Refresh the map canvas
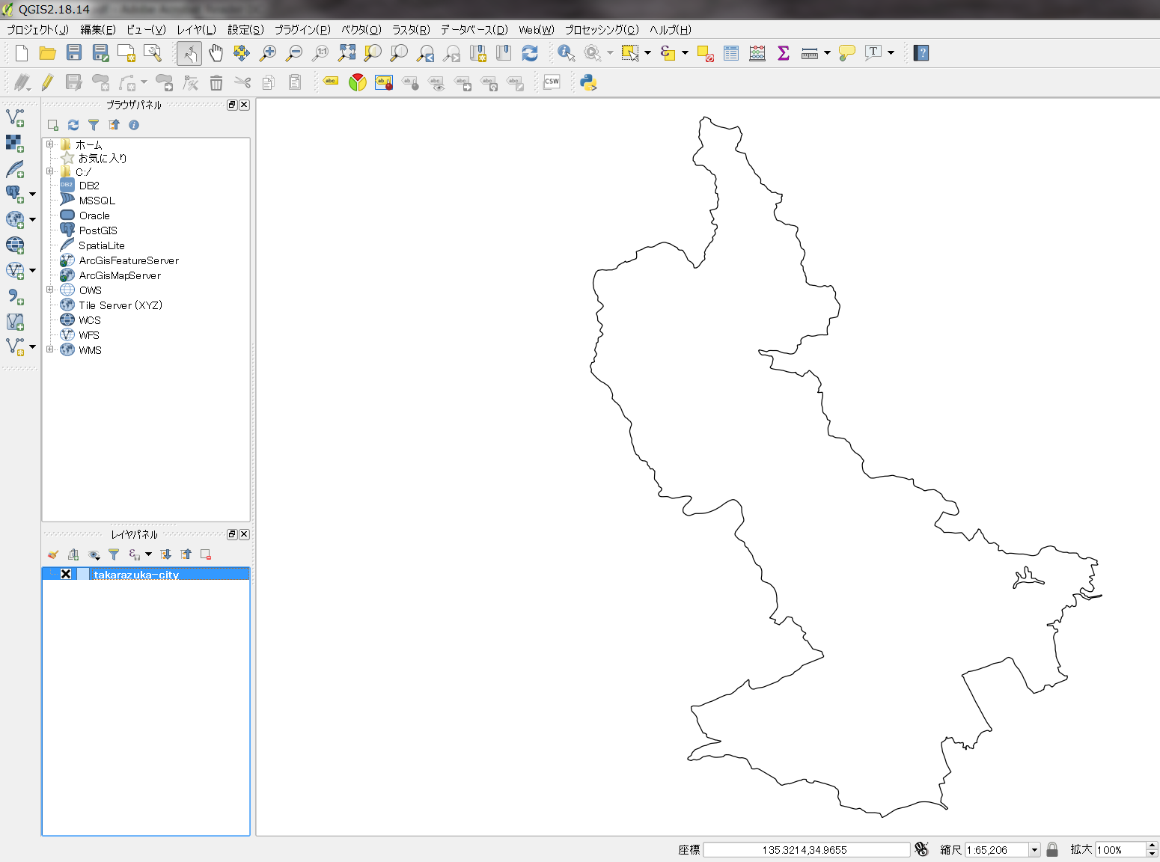1160x862 pixels. (x=530, y=52)
